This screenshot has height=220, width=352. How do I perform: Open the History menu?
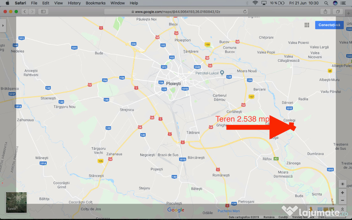coord(74,3)
